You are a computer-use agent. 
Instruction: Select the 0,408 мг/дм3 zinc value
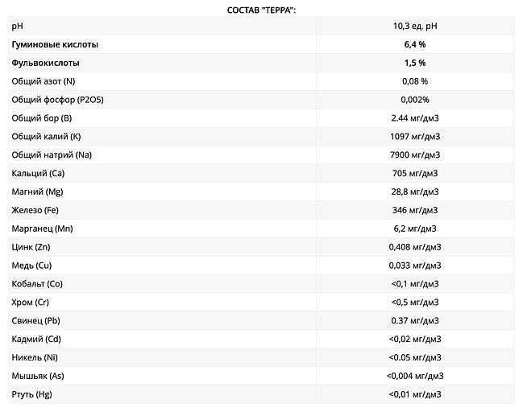pos(415,247)
